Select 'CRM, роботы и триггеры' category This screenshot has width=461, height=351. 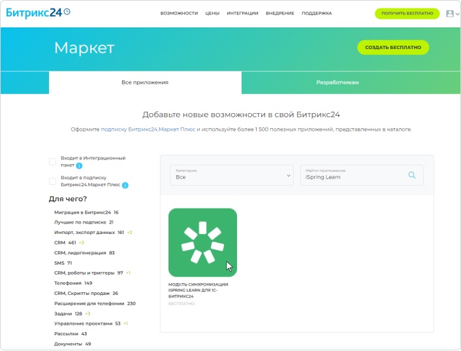(x=92, y=273)
